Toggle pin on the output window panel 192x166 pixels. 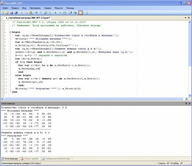(x=186, y=103)
